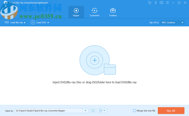Click the plus disc icon to load

tap(94, 60)
